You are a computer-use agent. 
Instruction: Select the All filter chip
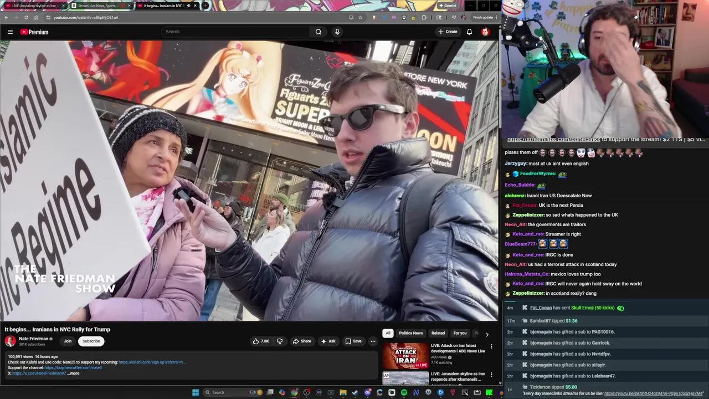[x=388, y=333]
